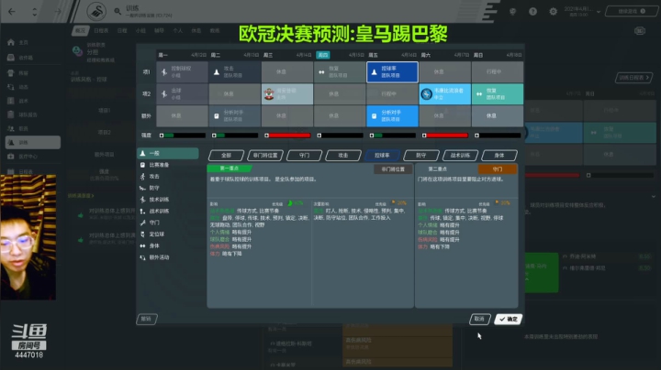
Task: Expand 训练满意度 section
Action: [81, 196]
